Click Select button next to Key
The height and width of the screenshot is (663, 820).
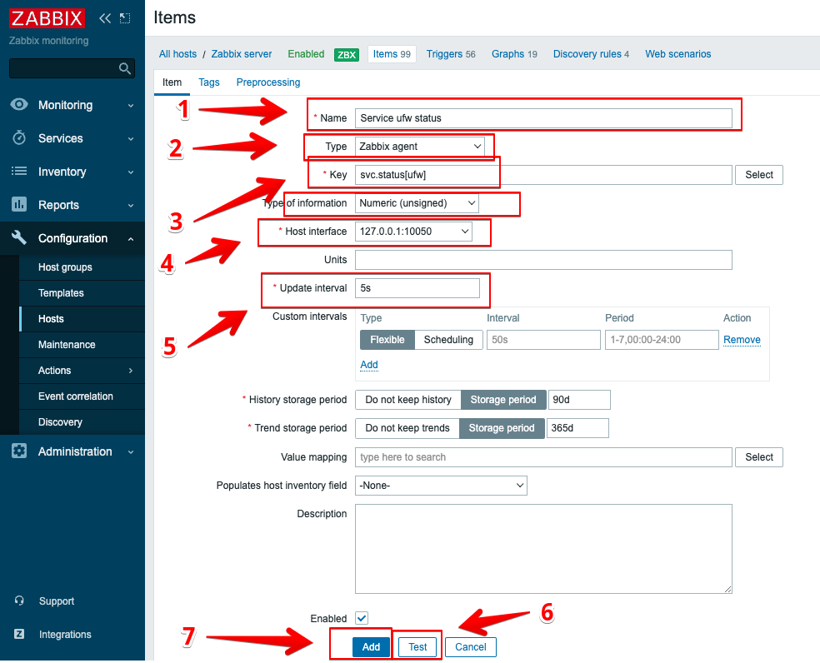759,175
